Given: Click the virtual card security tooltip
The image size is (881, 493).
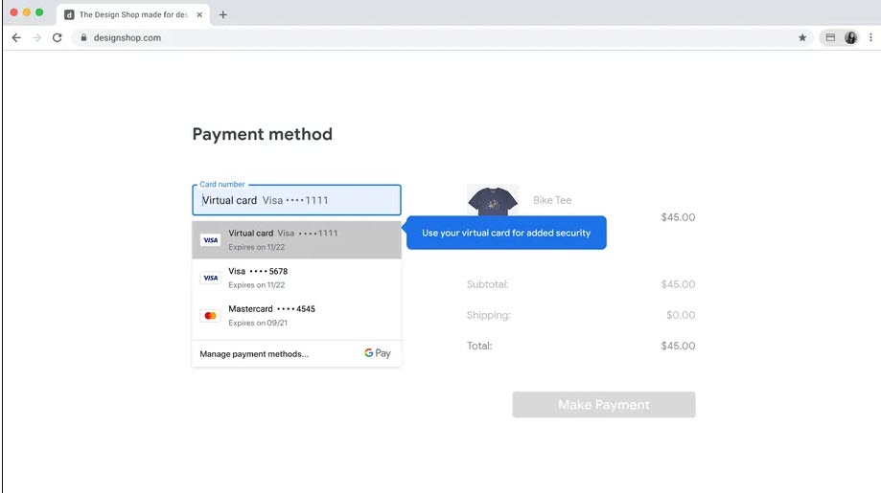Looking at the screenshot, I should tap(506, 233).
